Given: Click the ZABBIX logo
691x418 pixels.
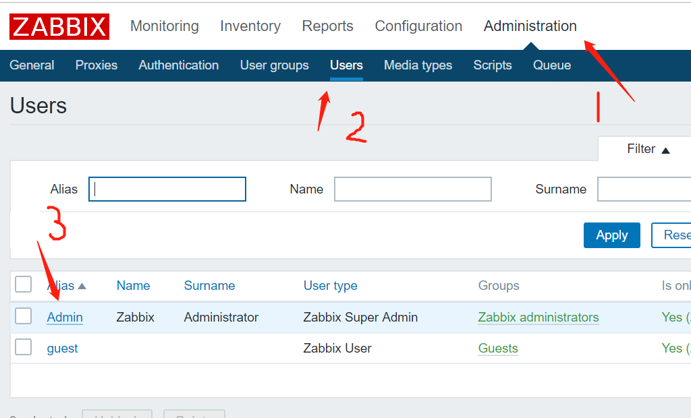Looking at the screenshot, I should pos(59,26).
